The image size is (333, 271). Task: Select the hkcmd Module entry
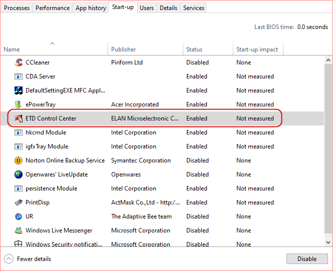pos(46,132)
